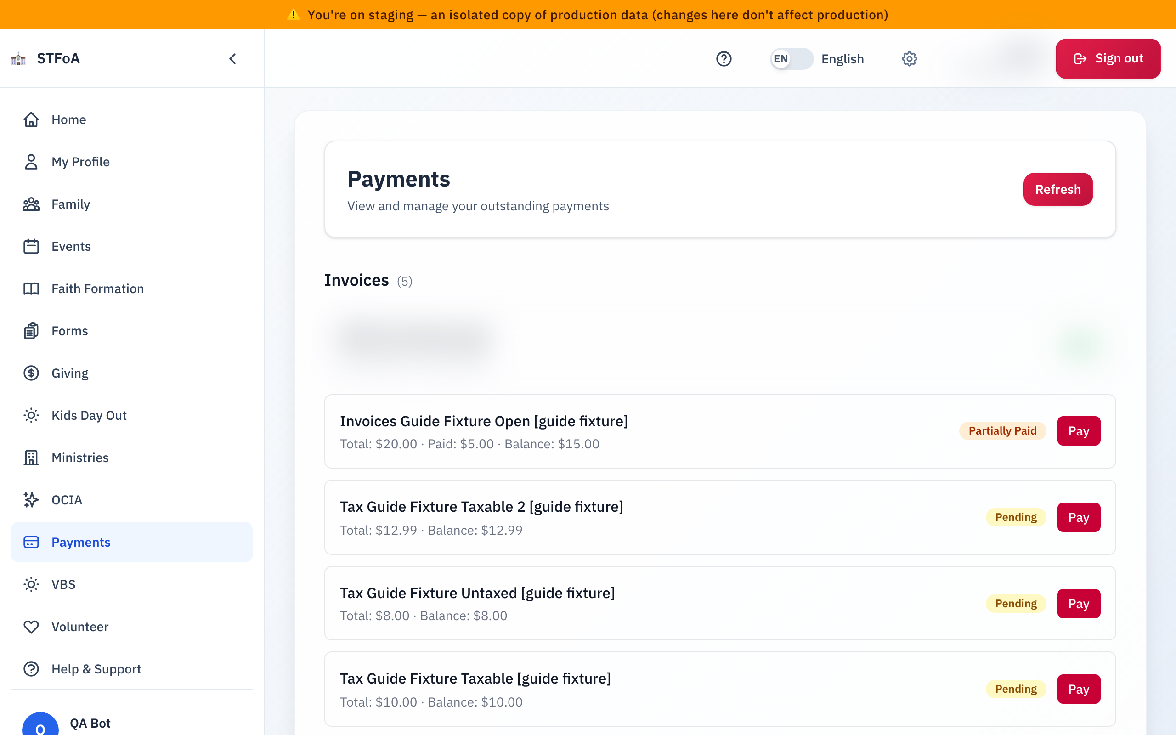Viewport: 1176px width, 735px height.
Task: Click the VBS sun icon
Action: pos(31,584)
